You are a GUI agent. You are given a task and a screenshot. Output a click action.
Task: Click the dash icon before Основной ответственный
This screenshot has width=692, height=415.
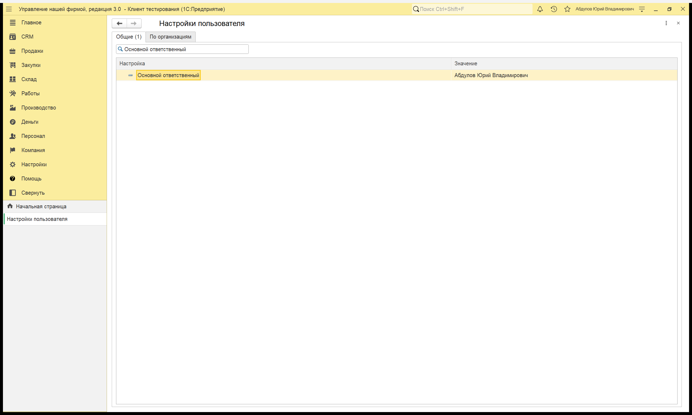click(x=131, y=75)
